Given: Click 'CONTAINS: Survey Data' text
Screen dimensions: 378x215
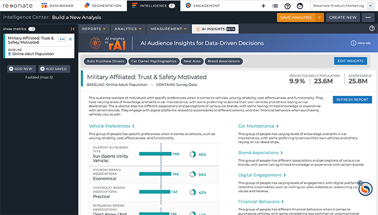Looking at the screenshot, I should point(177,85).
